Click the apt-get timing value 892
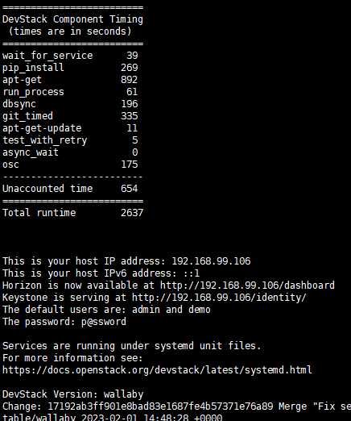351x421 pixels. coord(129,80)
